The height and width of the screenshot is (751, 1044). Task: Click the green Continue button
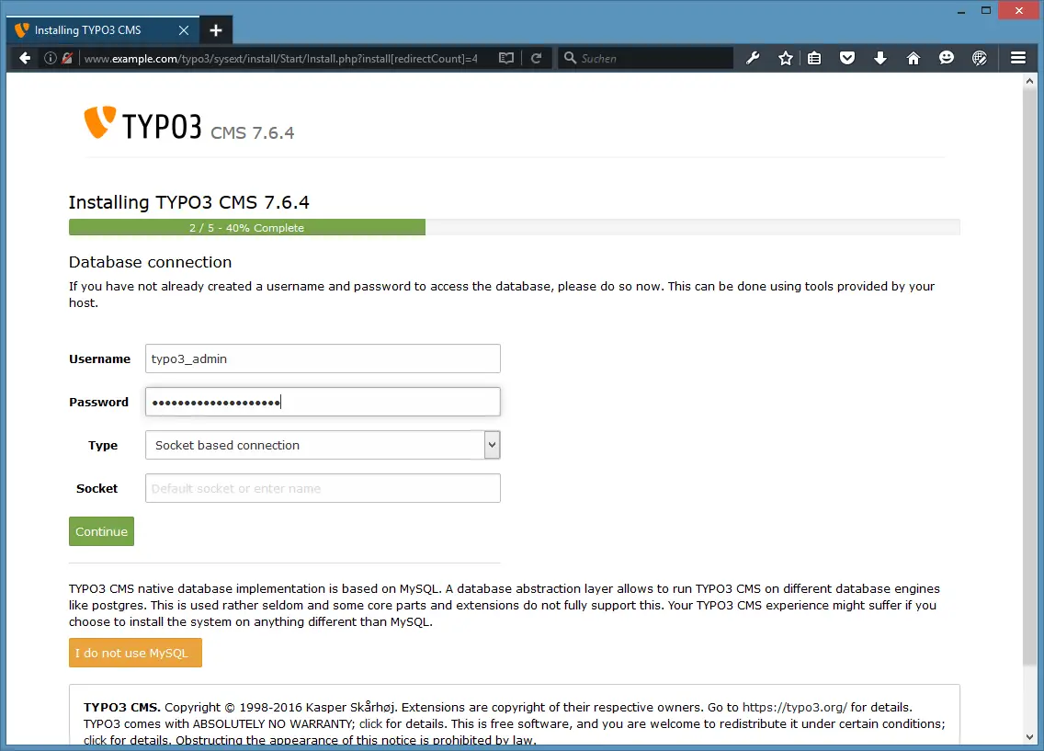(x=101, y=531)
